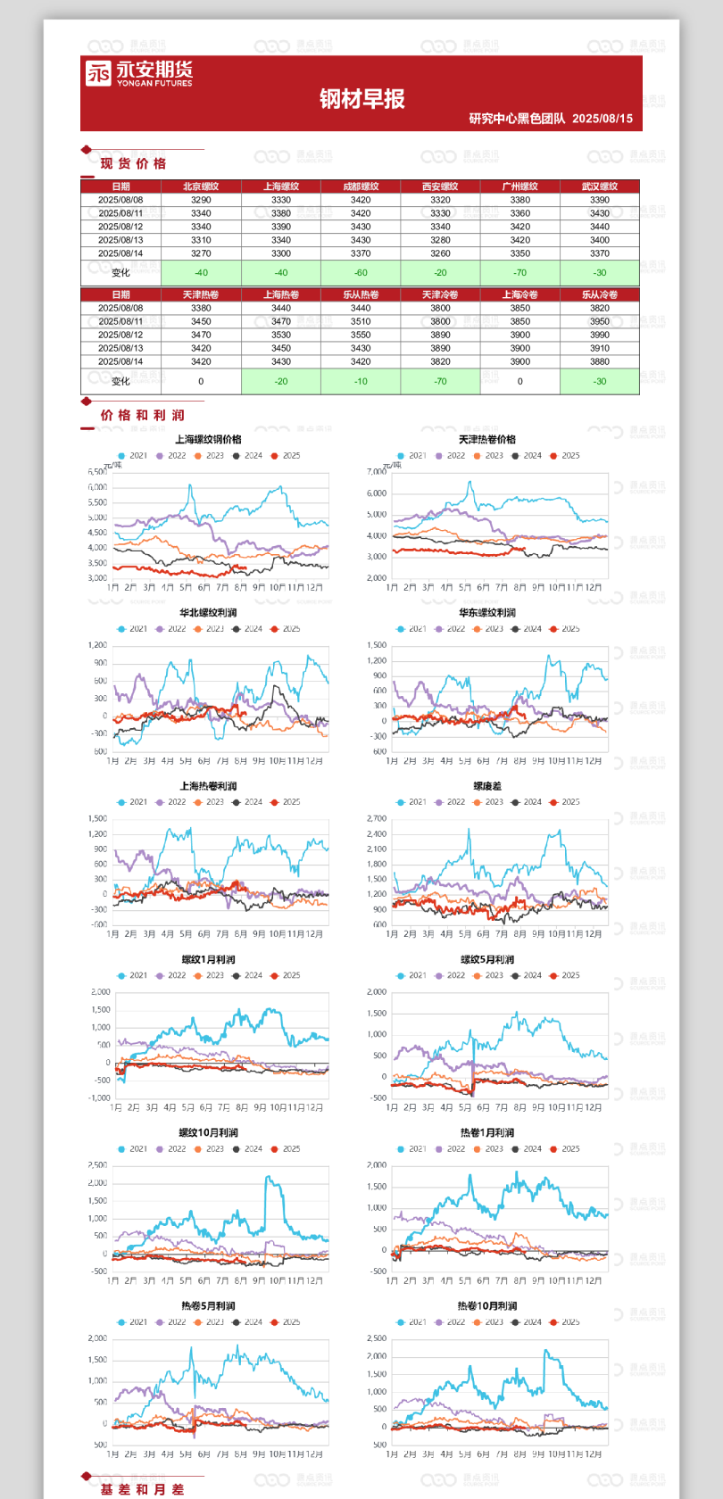Click 天津热卷 value 3380 on 2025/08/08

point(201,308)
